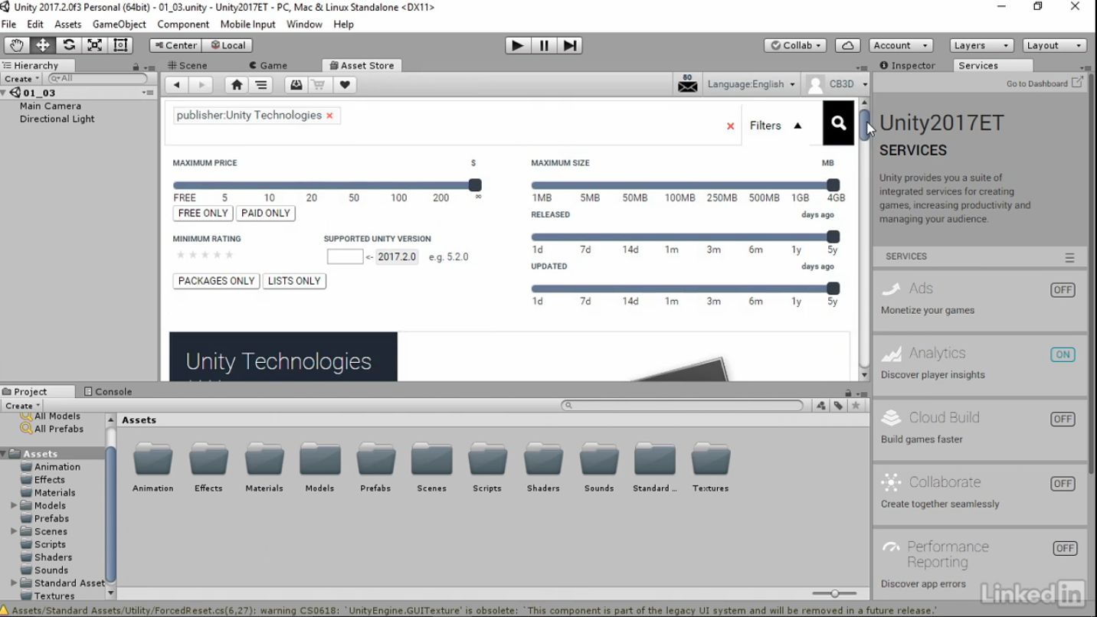
Task: Open the CB3D user account dropdown
Action: pyautogui.click(x=838, y=84)
